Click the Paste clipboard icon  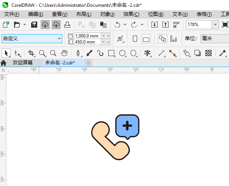coord(103,25)
